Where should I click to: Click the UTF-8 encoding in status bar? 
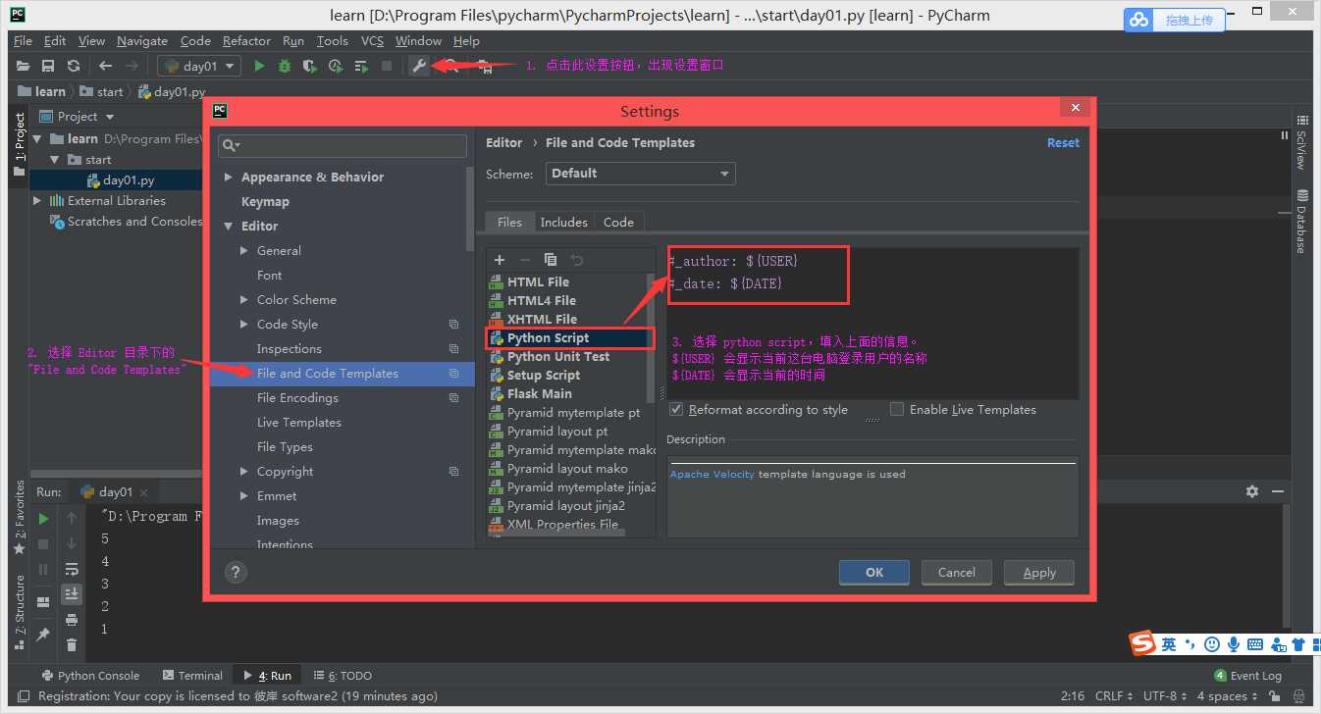(1165, 696)
